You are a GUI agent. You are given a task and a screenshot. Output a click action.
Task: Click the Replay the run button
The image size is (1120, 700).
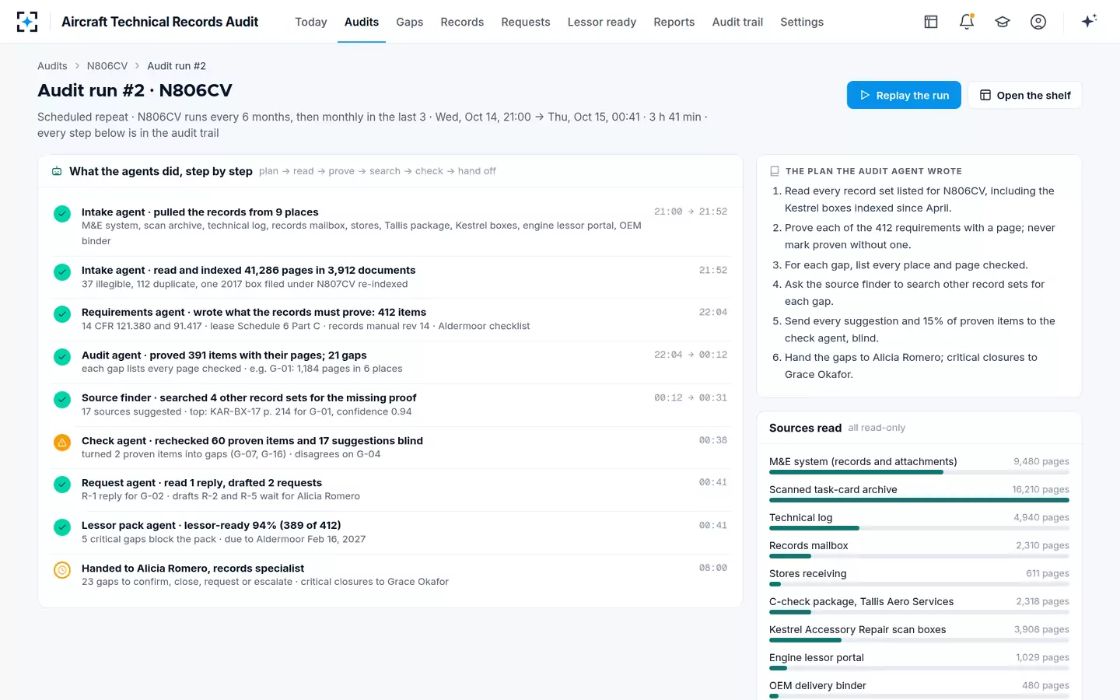(904, 95)
